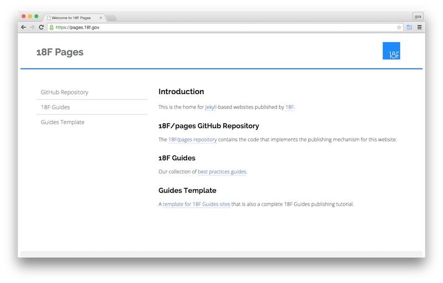
Task: Go back using the browser back arrow
Action: (x=23, y=27)
